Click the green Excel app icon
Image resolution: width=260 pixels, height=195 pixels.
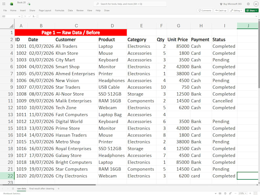11,4
